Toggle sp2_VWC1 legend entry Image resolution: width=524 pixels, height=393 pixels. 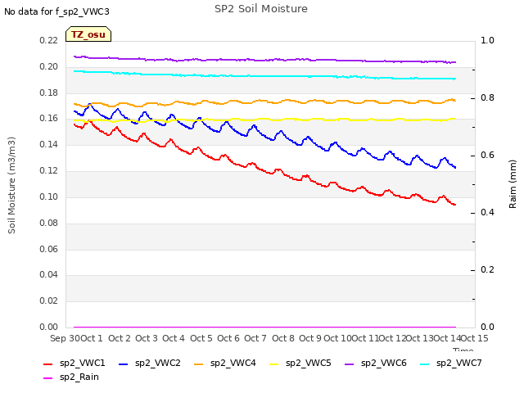click(75, 364)
